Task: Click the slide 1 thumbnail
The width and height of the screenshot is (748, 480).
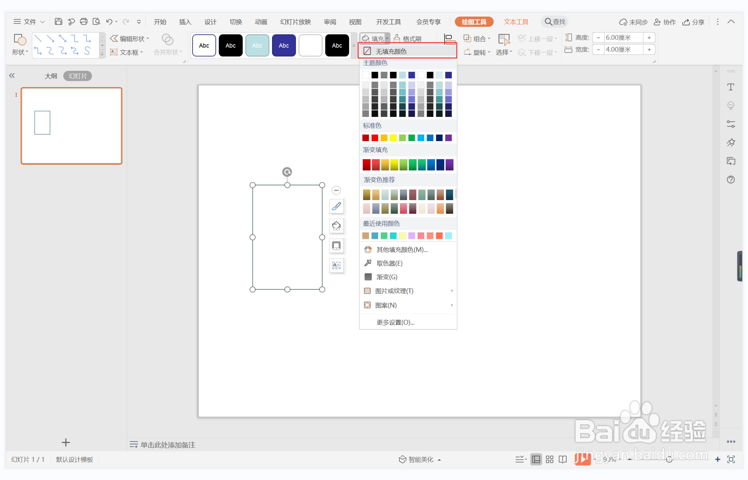Action: (x=72, y=126)
